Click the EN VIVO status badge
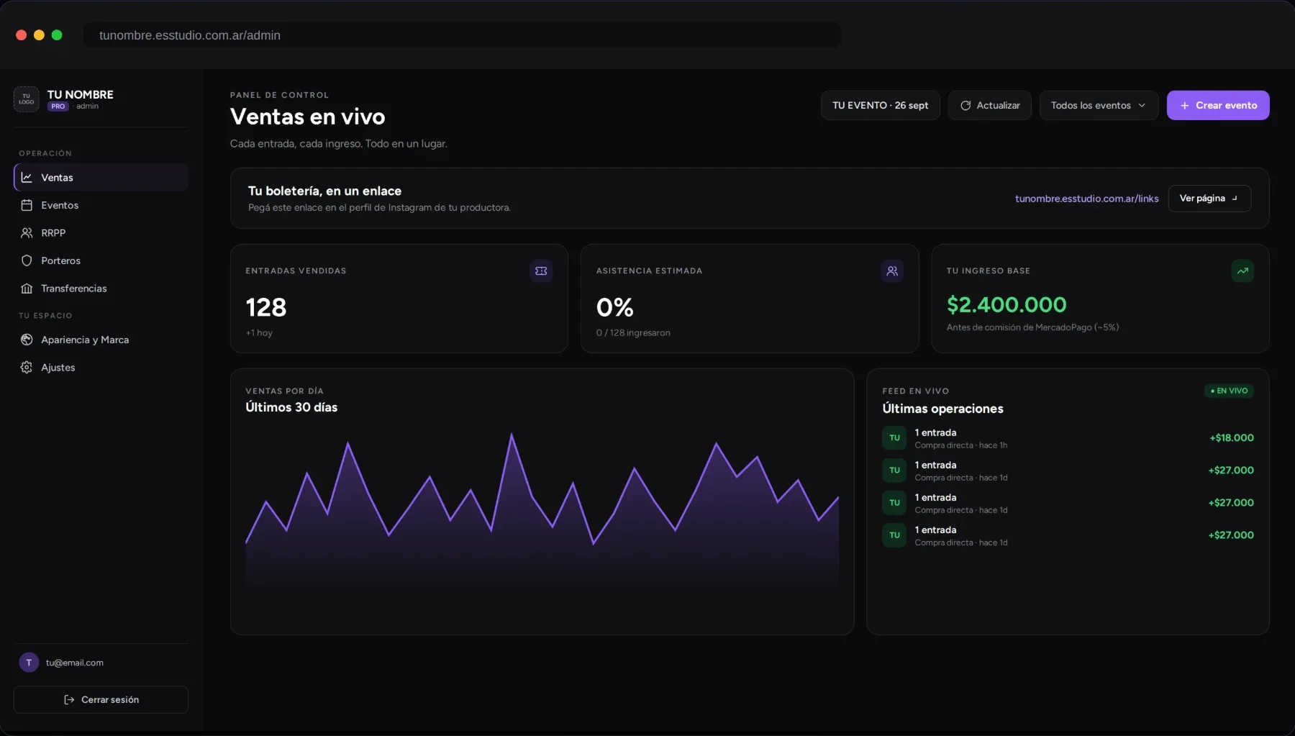This screenshot has height=736, width=1295. (1230, 391)
